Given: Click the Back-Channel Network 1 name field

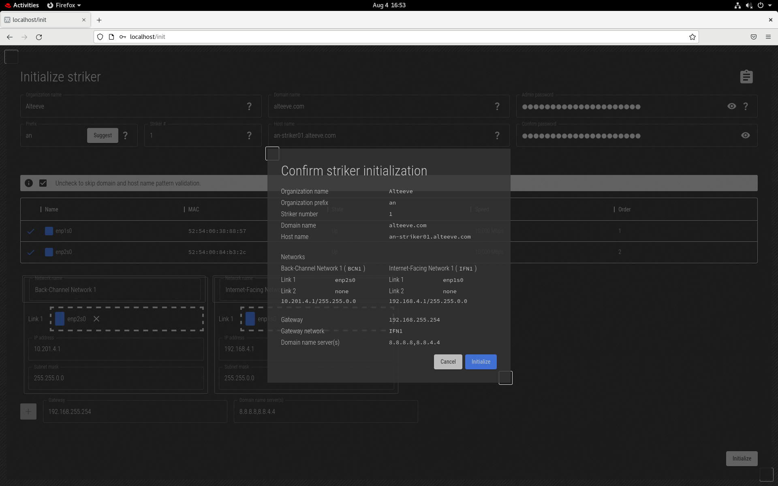Looking at the screenshot, I should 115,290.
